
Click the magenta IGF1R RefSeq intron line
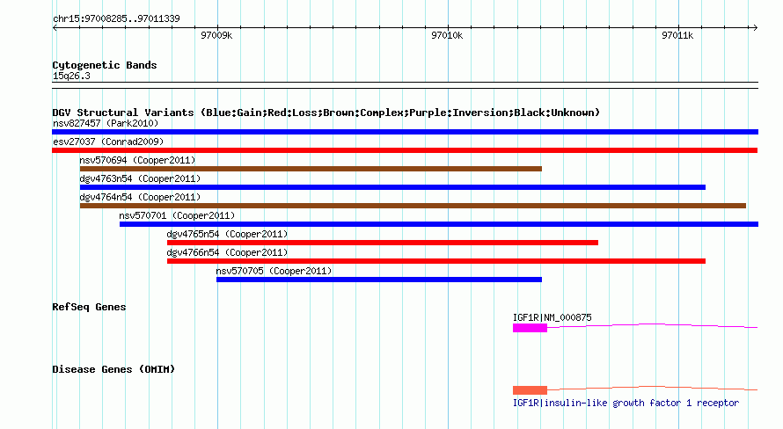click(x=652, y=326)
